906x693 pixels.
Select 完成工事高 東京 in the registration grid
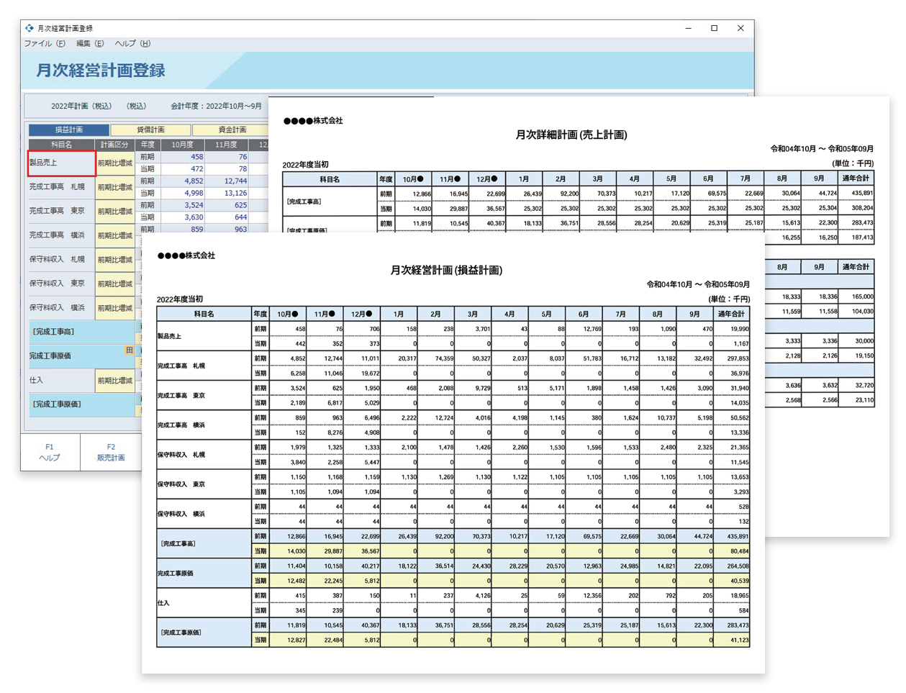(62, 212)
